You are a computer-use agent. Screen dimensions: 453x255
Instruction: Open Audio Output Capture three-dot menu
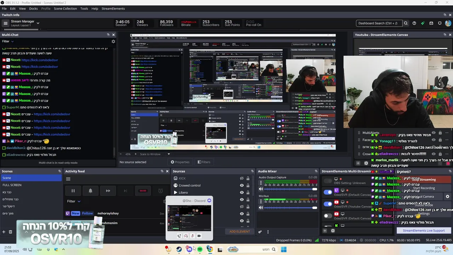pos(261,183)
